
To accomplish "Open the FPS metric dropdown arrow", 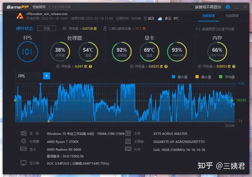I will 47,76.
